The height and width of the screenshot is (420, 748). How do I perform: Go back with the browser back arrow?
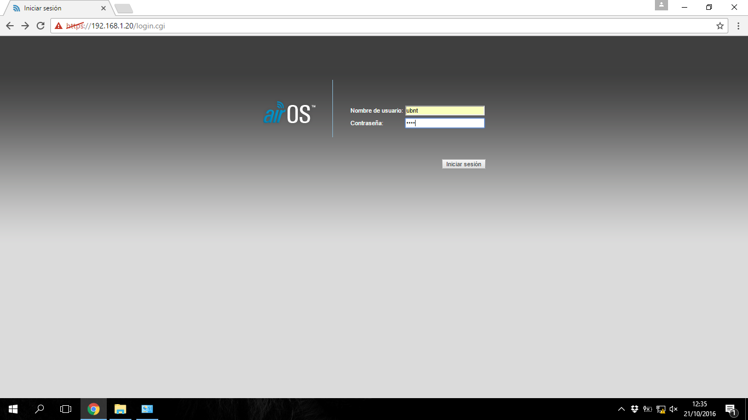coord(10,26)
